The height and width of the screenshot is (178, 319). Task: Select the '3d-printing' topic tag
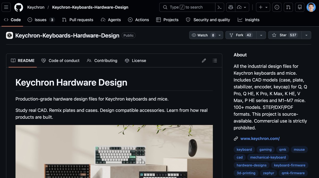pyautogui.click(x=246, y=173)
